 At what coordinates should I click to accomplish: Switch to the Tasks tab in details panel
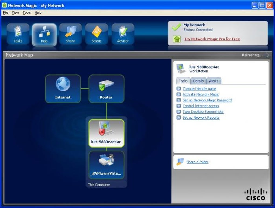tap(183, 81)
